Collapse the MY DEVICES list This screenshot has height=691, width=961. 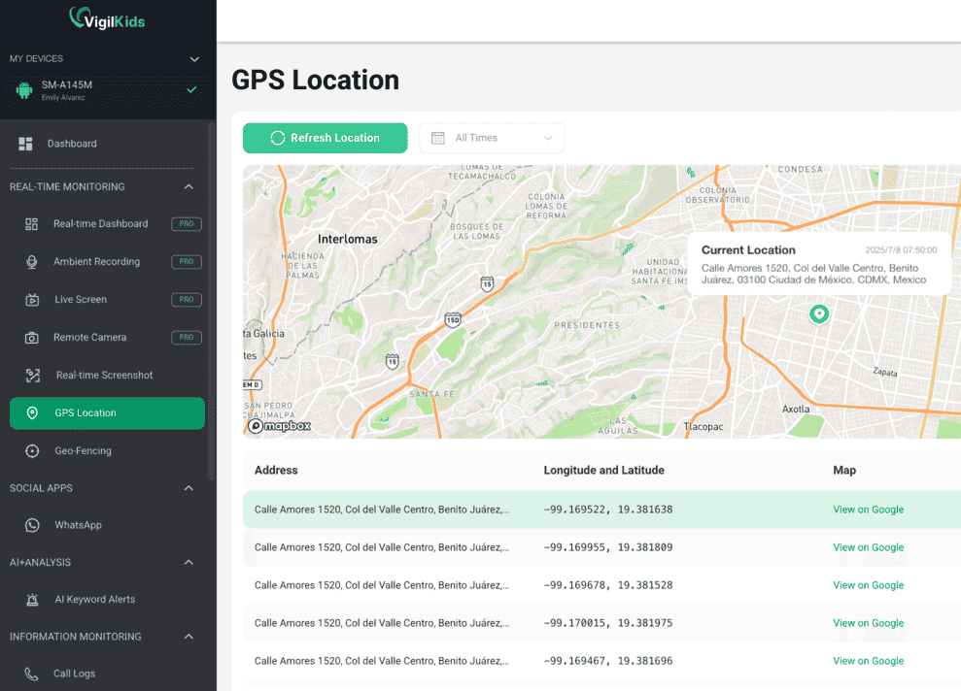[x=193, y=58]
